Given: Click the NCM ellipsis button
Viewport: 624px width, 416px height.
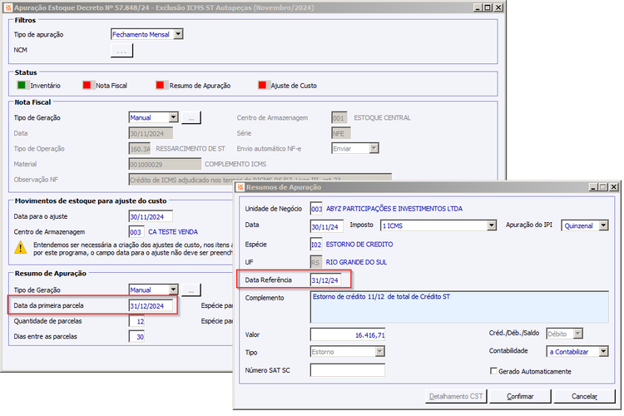Looking at the screenshot, I should click(x=121, y=51).
